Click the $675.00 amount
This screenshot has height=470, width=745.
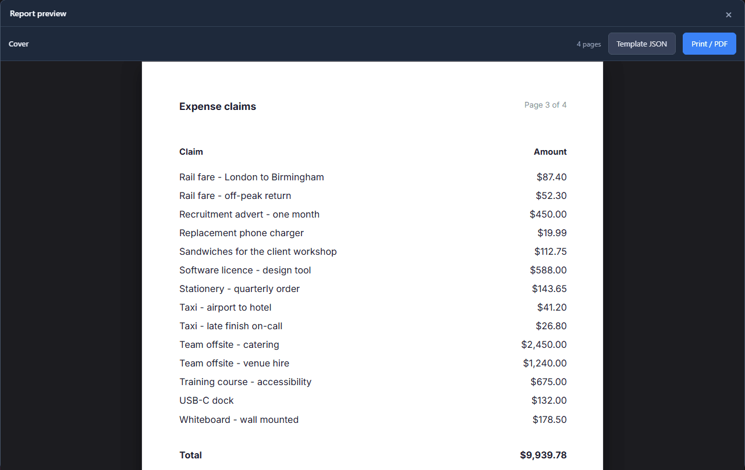549,382
